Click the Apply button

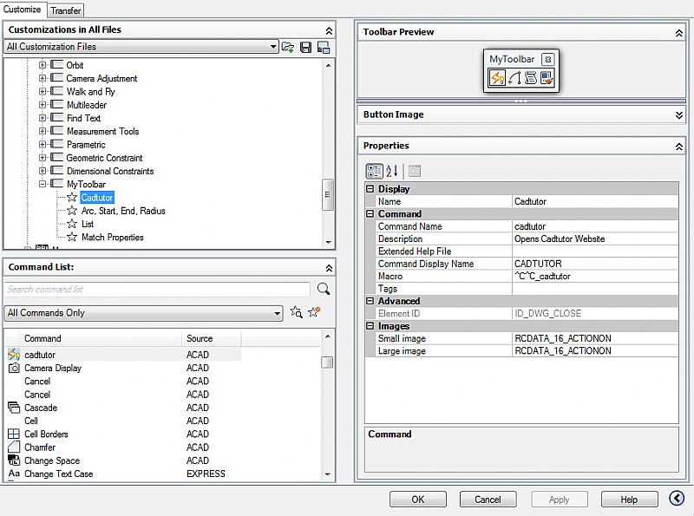(559, 499)
